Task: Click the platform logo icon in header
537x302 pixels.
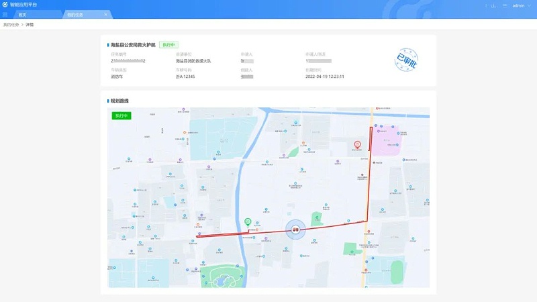Action: pyautogui.click(x=5, y=5)
